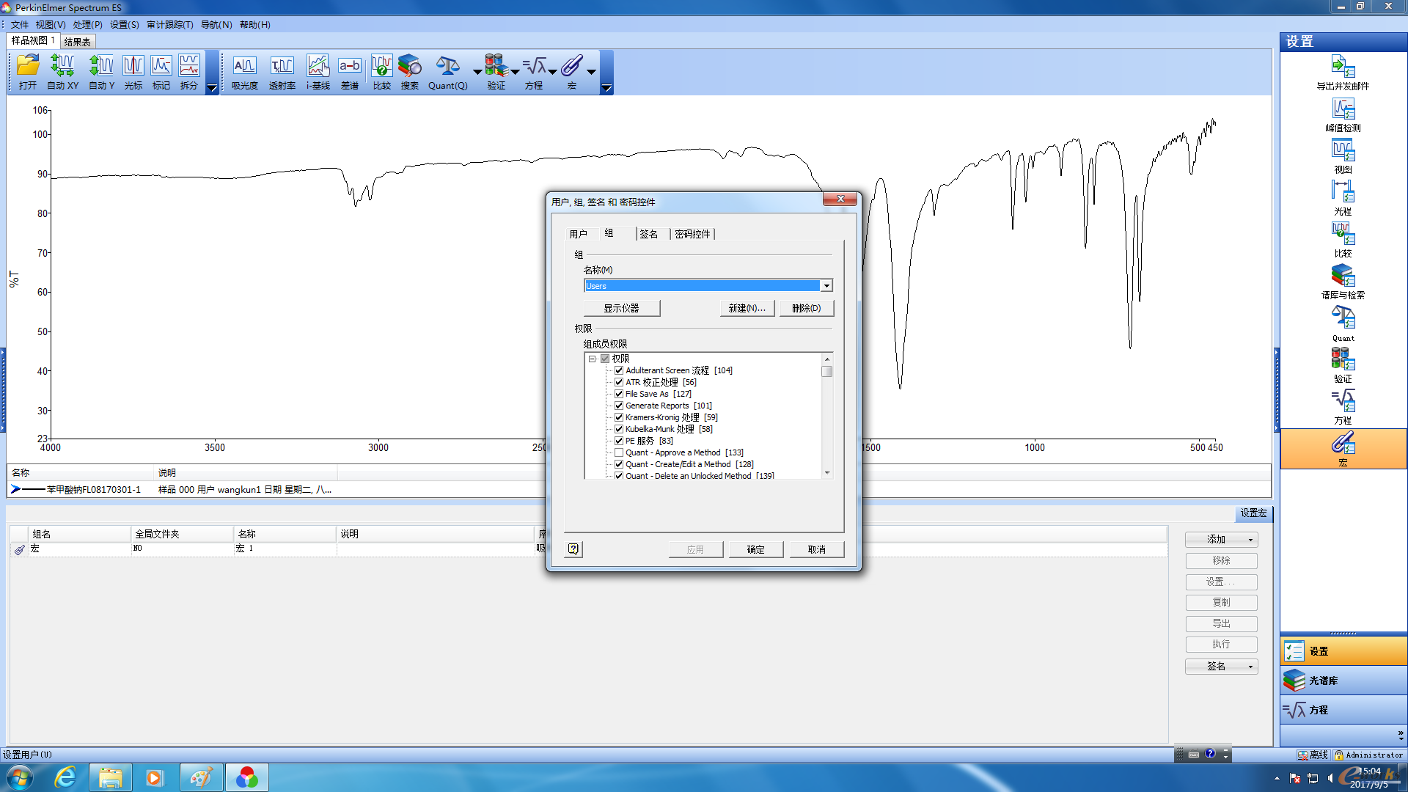Screen dimensions: 1408x792
Task: Open 视图 settings in side panel
Action: tap(1343, 156)
